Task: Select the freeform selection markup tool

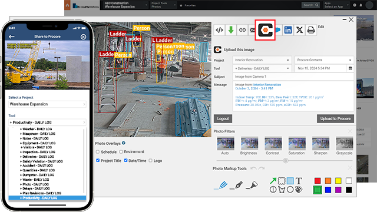Action: pyautogui.click(x=282, y=181)
